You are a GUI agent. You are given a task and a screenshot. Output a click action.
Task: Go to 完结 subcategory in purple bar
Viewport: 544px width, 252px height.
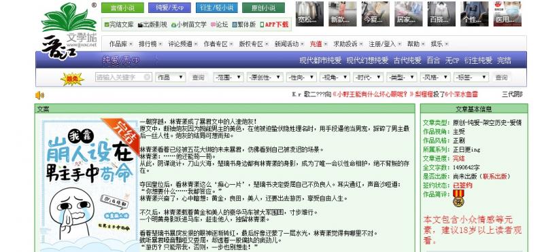pos(504,60)
